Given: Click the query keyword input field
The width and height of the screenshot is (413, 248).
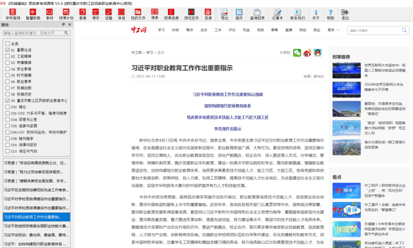Looking at the screenshot, I should click(33, 33).
